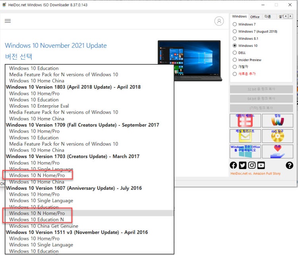This screenshot has height=255, width=298.
Task: Click the 기부 donate heart icon
Action: point(277,151)
